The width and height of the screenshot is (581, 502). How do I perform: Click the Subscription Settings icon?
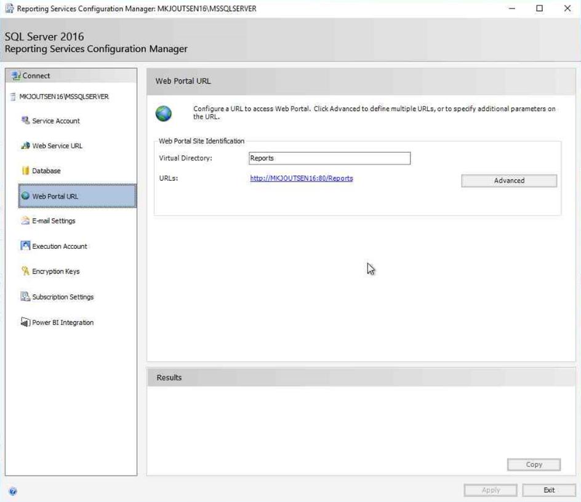click(x=25, y=296)
